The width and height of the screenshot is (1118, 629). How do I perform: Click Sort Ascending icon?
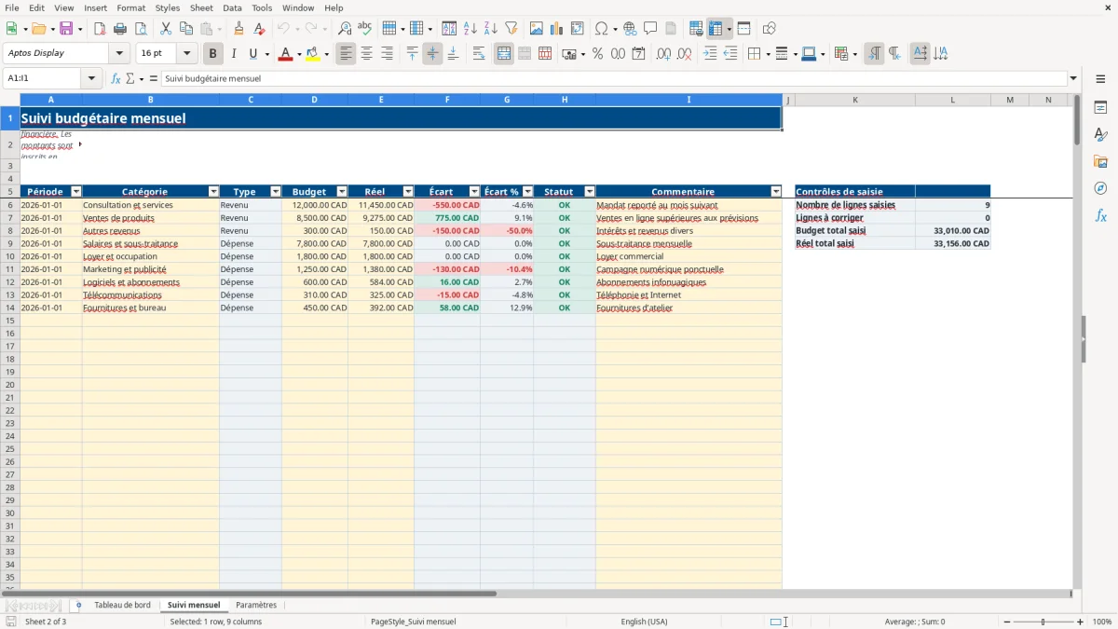click(470, 29)
